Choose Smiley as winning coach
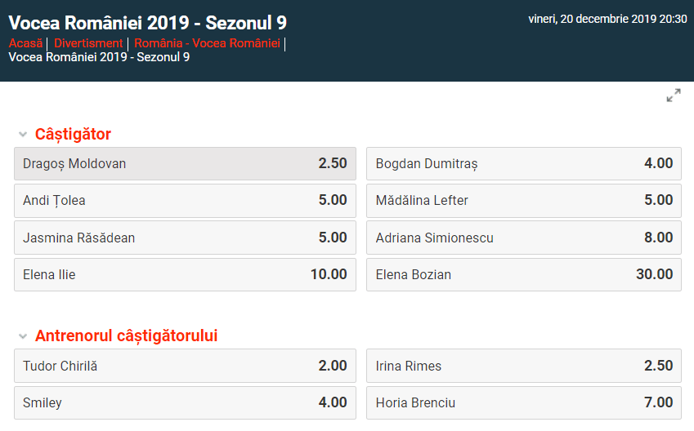The height and width of the screenshot is (431, 694). (x=185, y=402)
